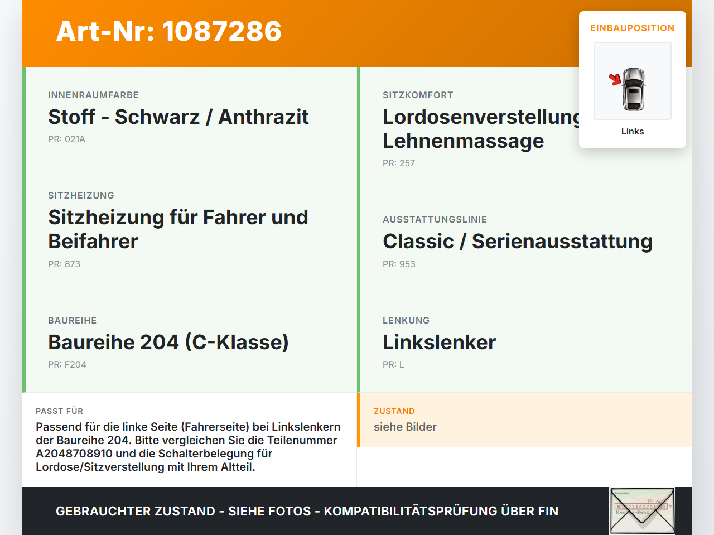
Task: Click the ZUSTAND label
Action: coord(394,411)
